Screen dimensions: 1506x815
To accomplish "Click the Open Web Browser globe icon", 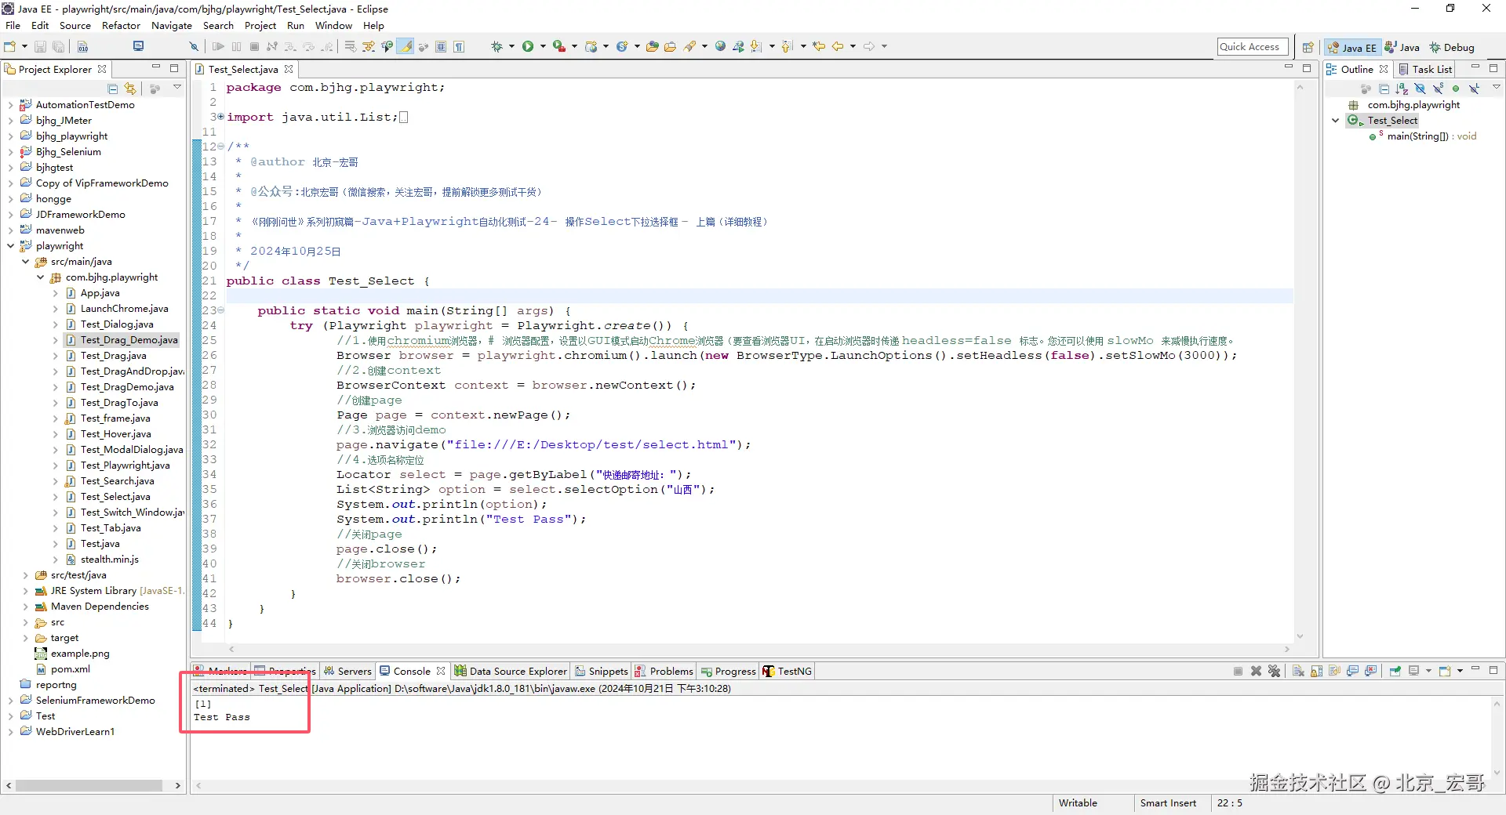I will 720,46.
